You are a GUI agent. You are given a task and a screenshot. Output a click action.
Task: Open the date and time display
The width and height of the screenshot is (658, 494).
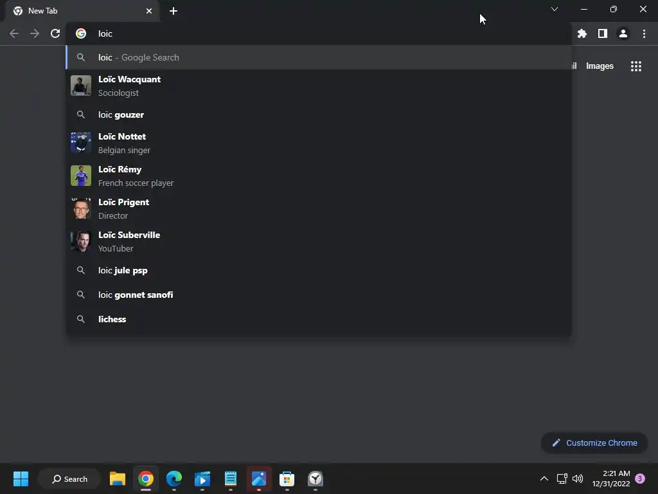(x=611, y=479)
